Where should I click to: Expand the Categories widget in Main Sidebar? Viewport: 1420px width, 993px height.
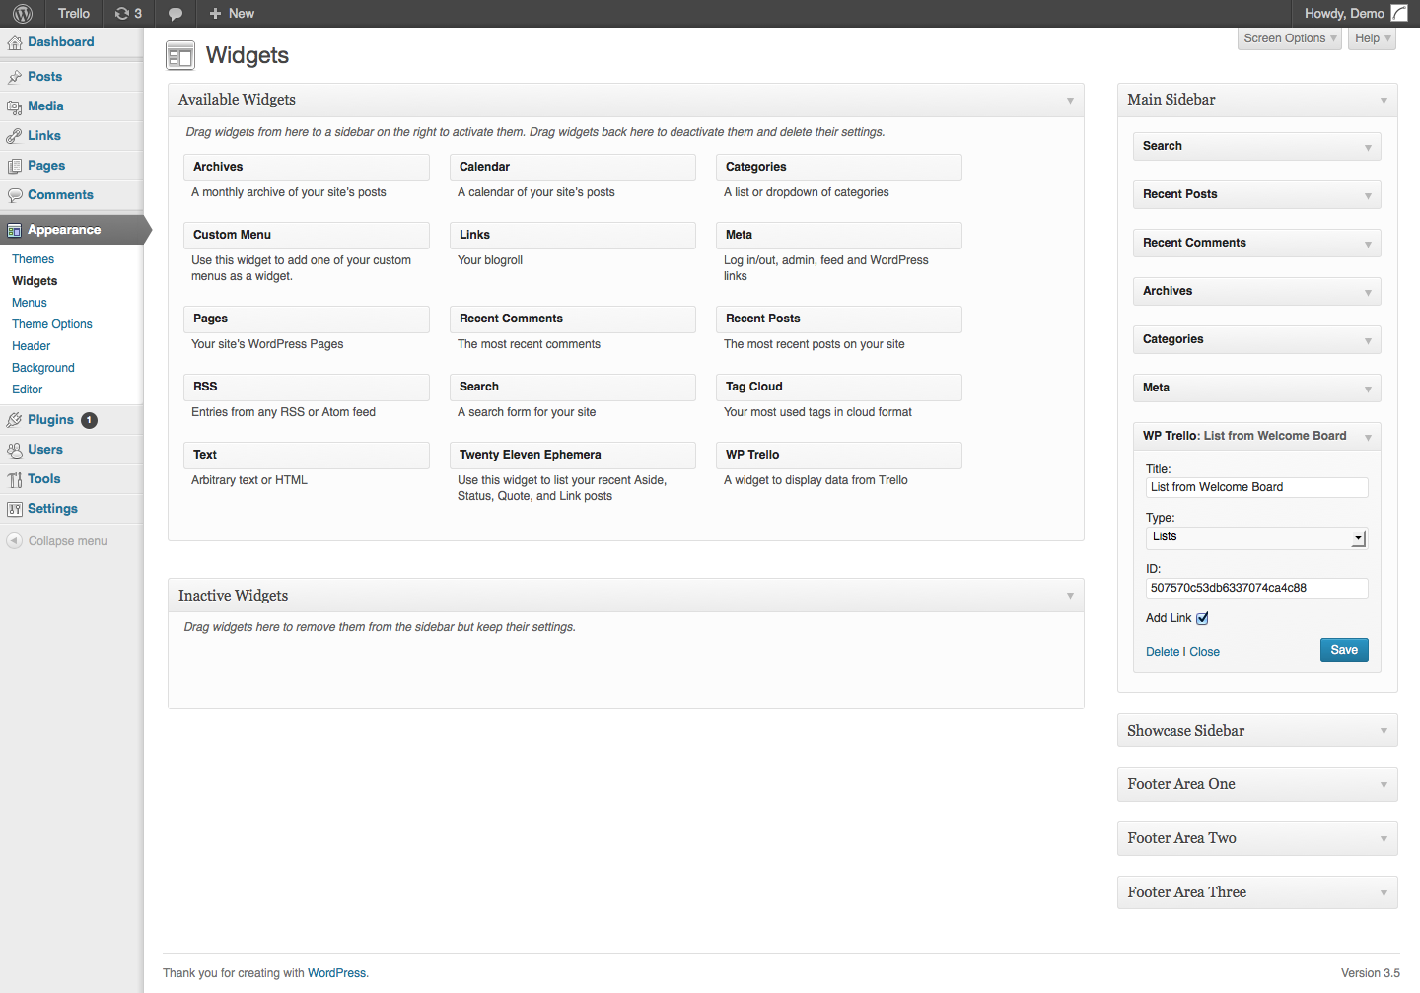[x=1368, y=340]
